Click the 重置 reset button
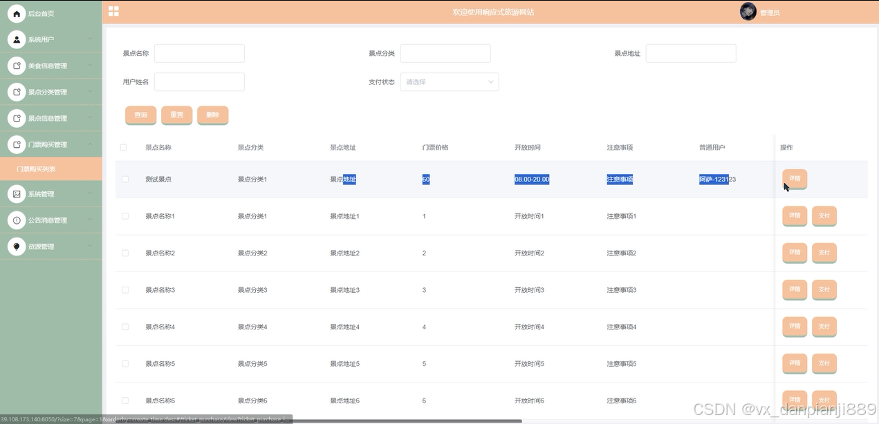Viewport: 879px width, 424px height. 177,115
